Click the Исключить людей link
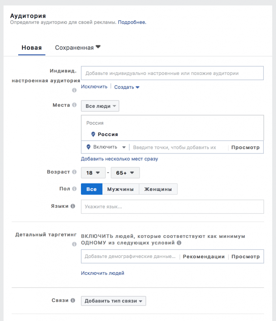The height and width of the screenshot is (321, 276). point(103,273)
